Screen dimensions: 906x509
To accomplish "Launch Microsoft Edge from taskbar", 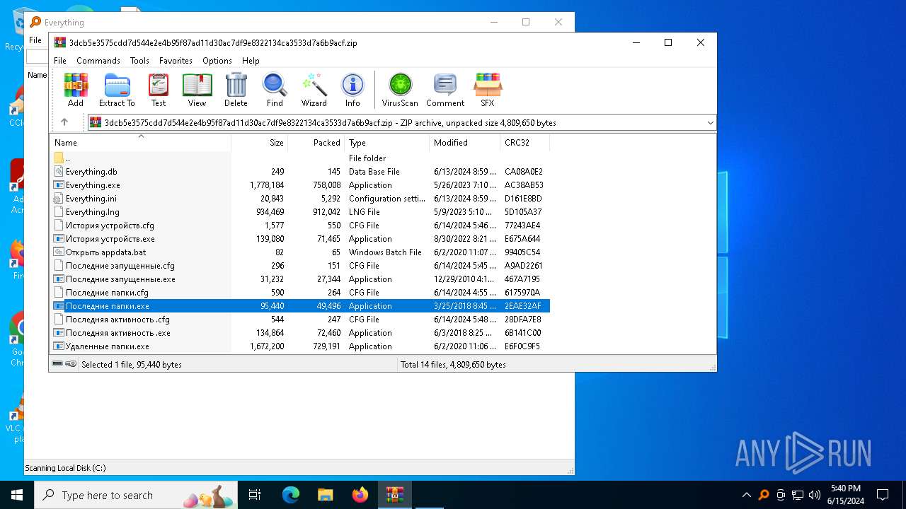I will pos(291,495).
